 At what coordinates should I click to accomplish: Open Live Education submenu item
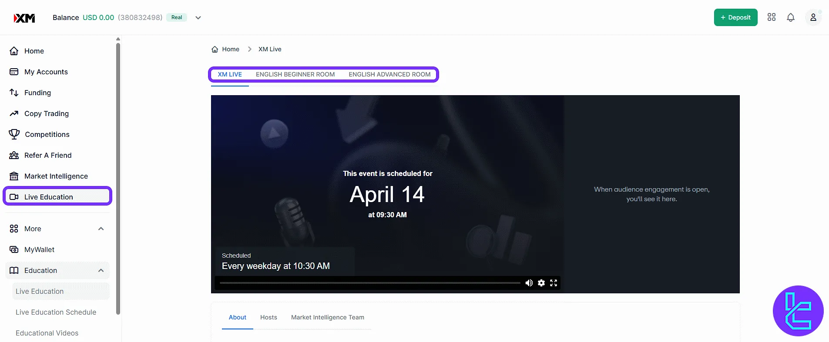(61, 291)
